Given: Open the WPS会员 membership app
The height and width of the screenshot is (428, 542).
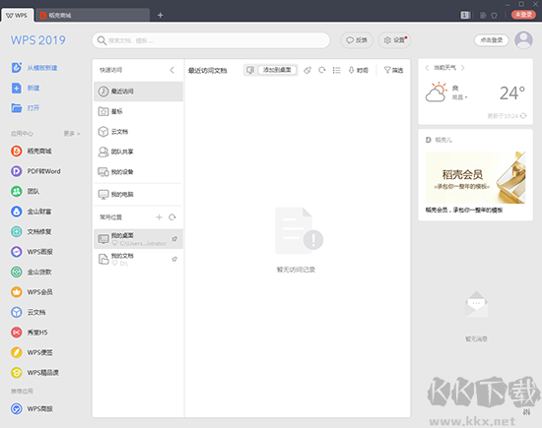Looking at the screenshot, I should point(32,292).
